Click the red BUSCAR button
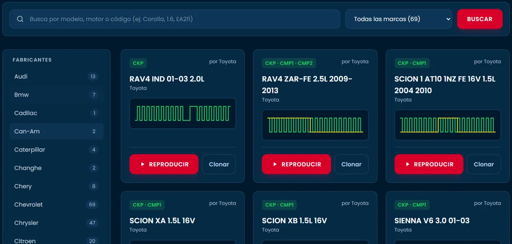 tap(480, 19)
